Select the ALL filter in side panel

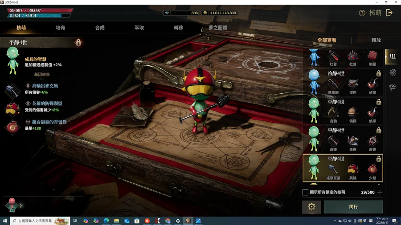pyautogui.click(x=393, y=57)
